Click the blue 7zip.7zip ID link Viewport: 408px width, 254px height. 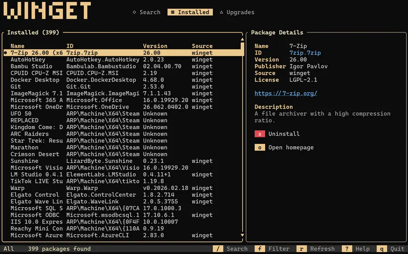305,53
